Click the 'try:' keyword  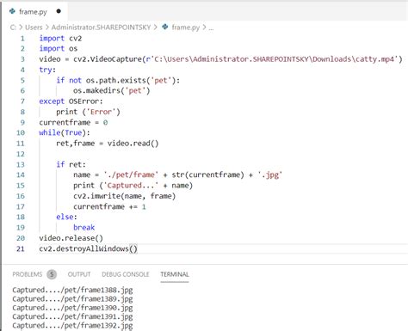coord(47,70)
